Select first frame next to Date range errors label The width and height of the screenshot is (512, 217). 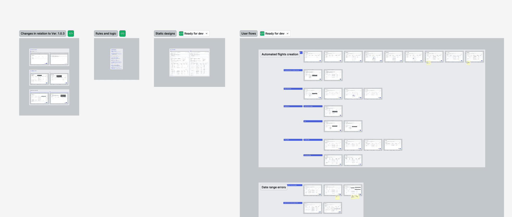pyautogui.click(x=313, y=190)
